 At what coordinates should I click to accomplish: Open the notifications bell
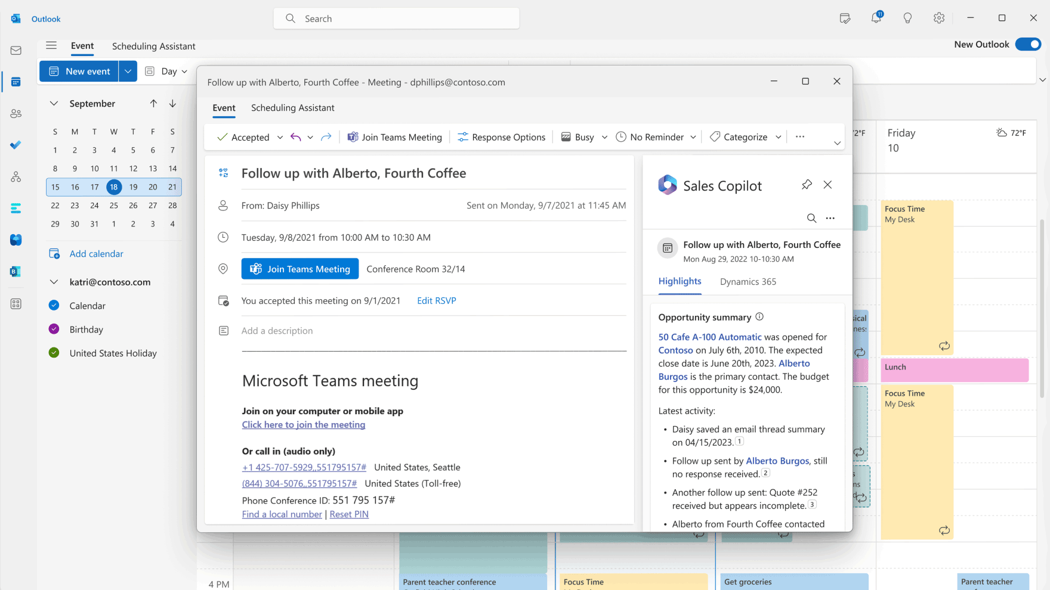(876, 18)
